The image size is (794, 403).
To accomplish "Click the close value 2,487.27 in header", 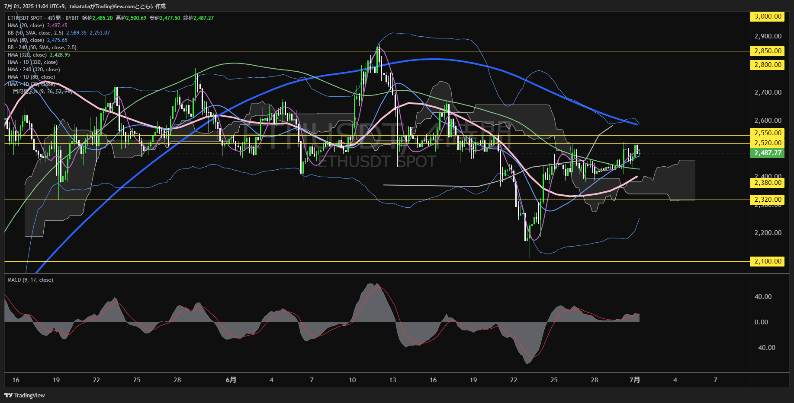I will 204,18.
